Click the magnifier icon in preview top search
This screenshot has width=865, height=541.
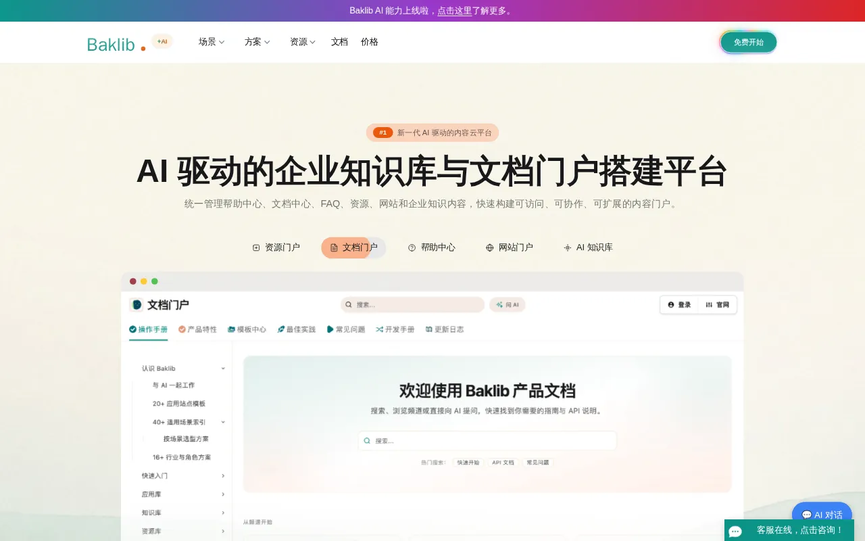pyautogui.click(x=349, y=305)
